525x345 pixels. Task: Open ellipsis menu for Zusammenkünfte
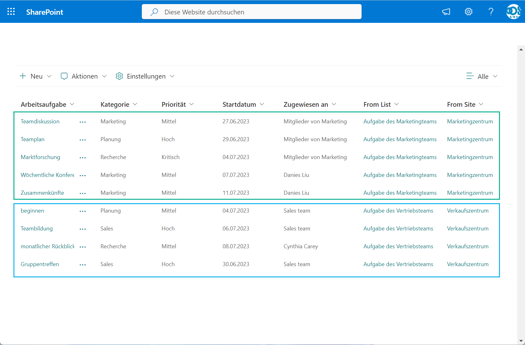[x=83, y=193]
